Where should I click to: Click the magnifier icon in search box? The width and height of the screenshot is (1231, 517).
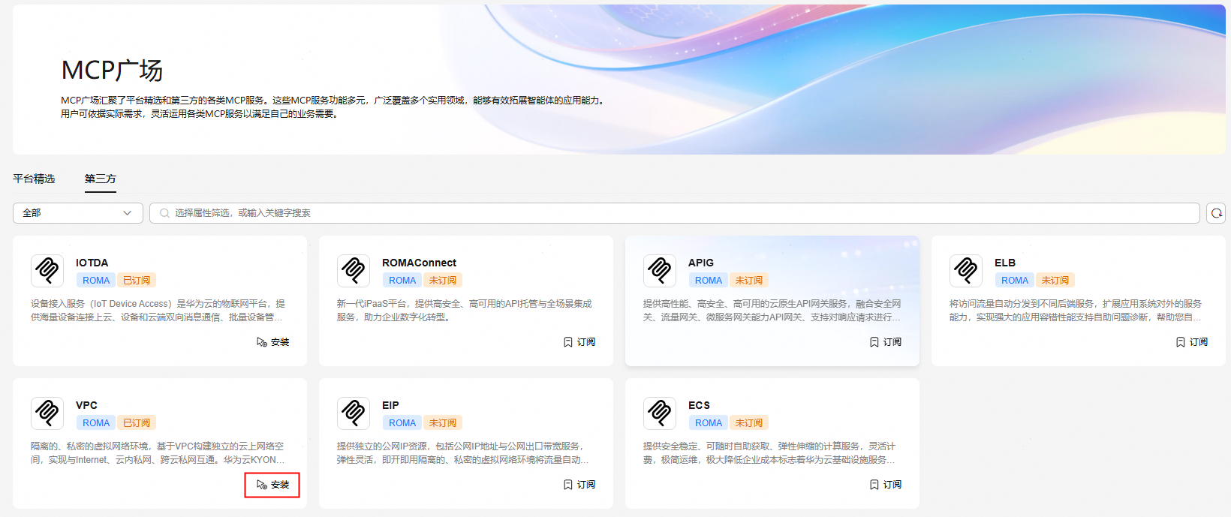[x=164, y=213]
